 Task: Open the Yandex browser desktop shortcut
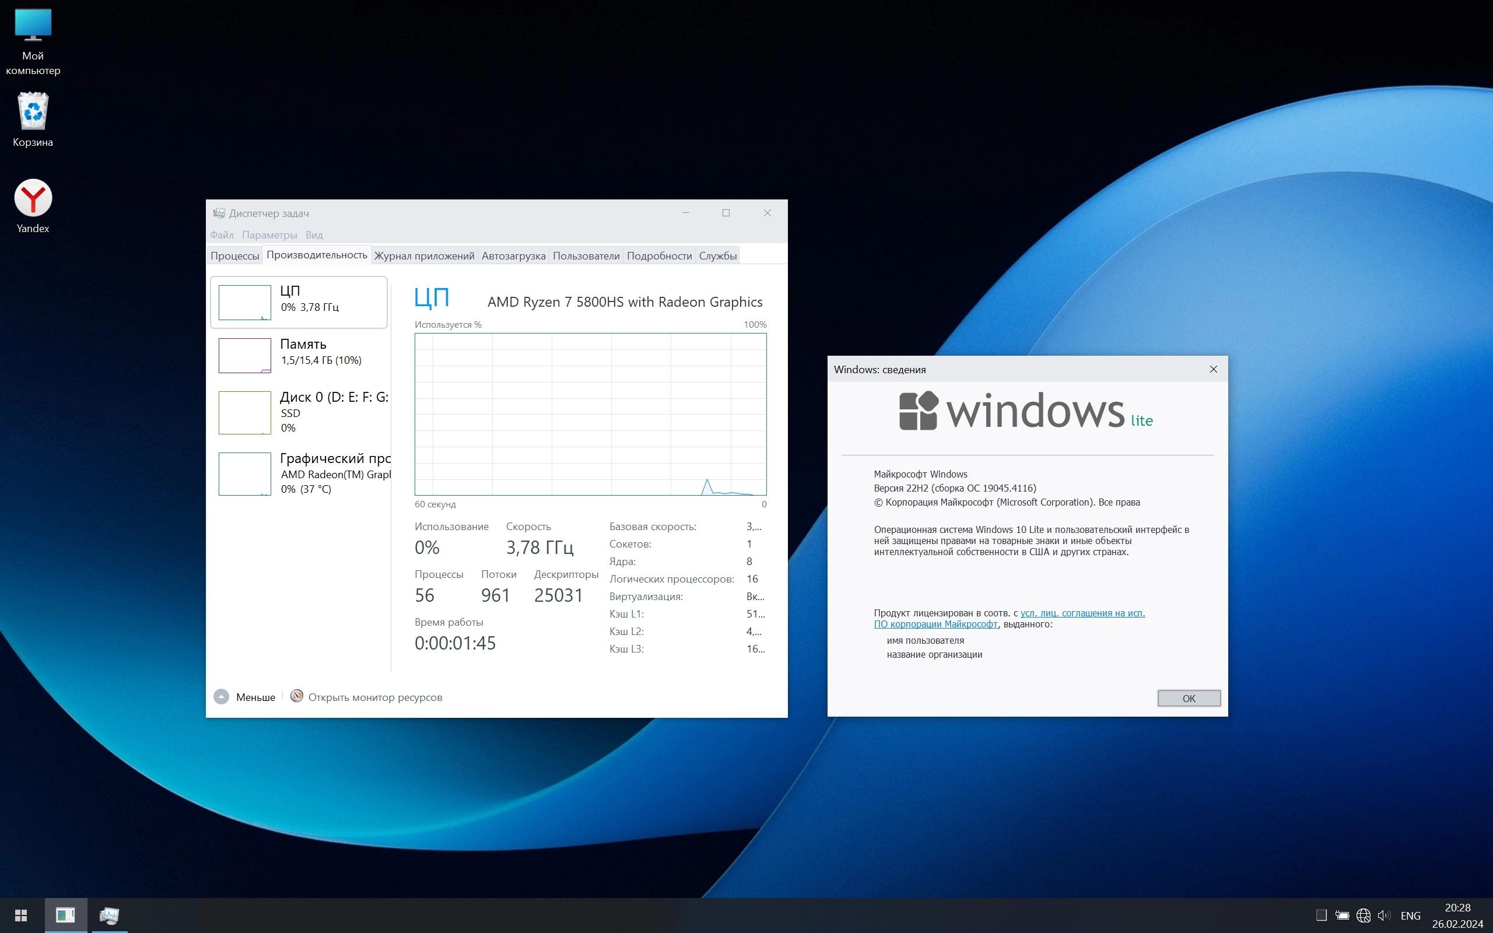point(33,199)
